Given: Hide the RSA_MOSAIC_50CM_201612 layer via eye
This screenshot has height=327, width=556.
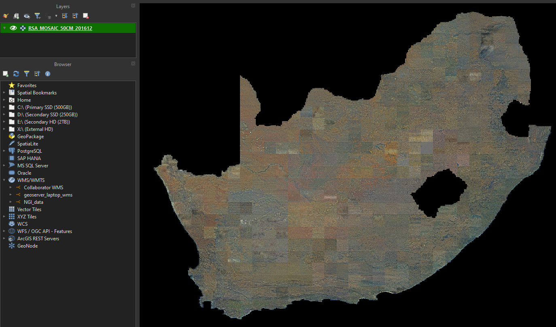Looking at the screenshot, I should click(x=13, y=28).
